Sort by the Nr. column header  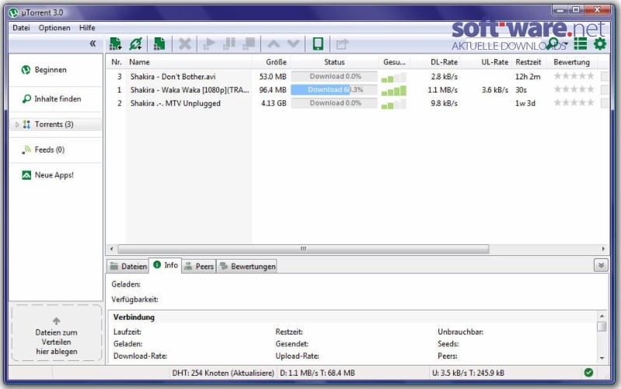(117, 62)
